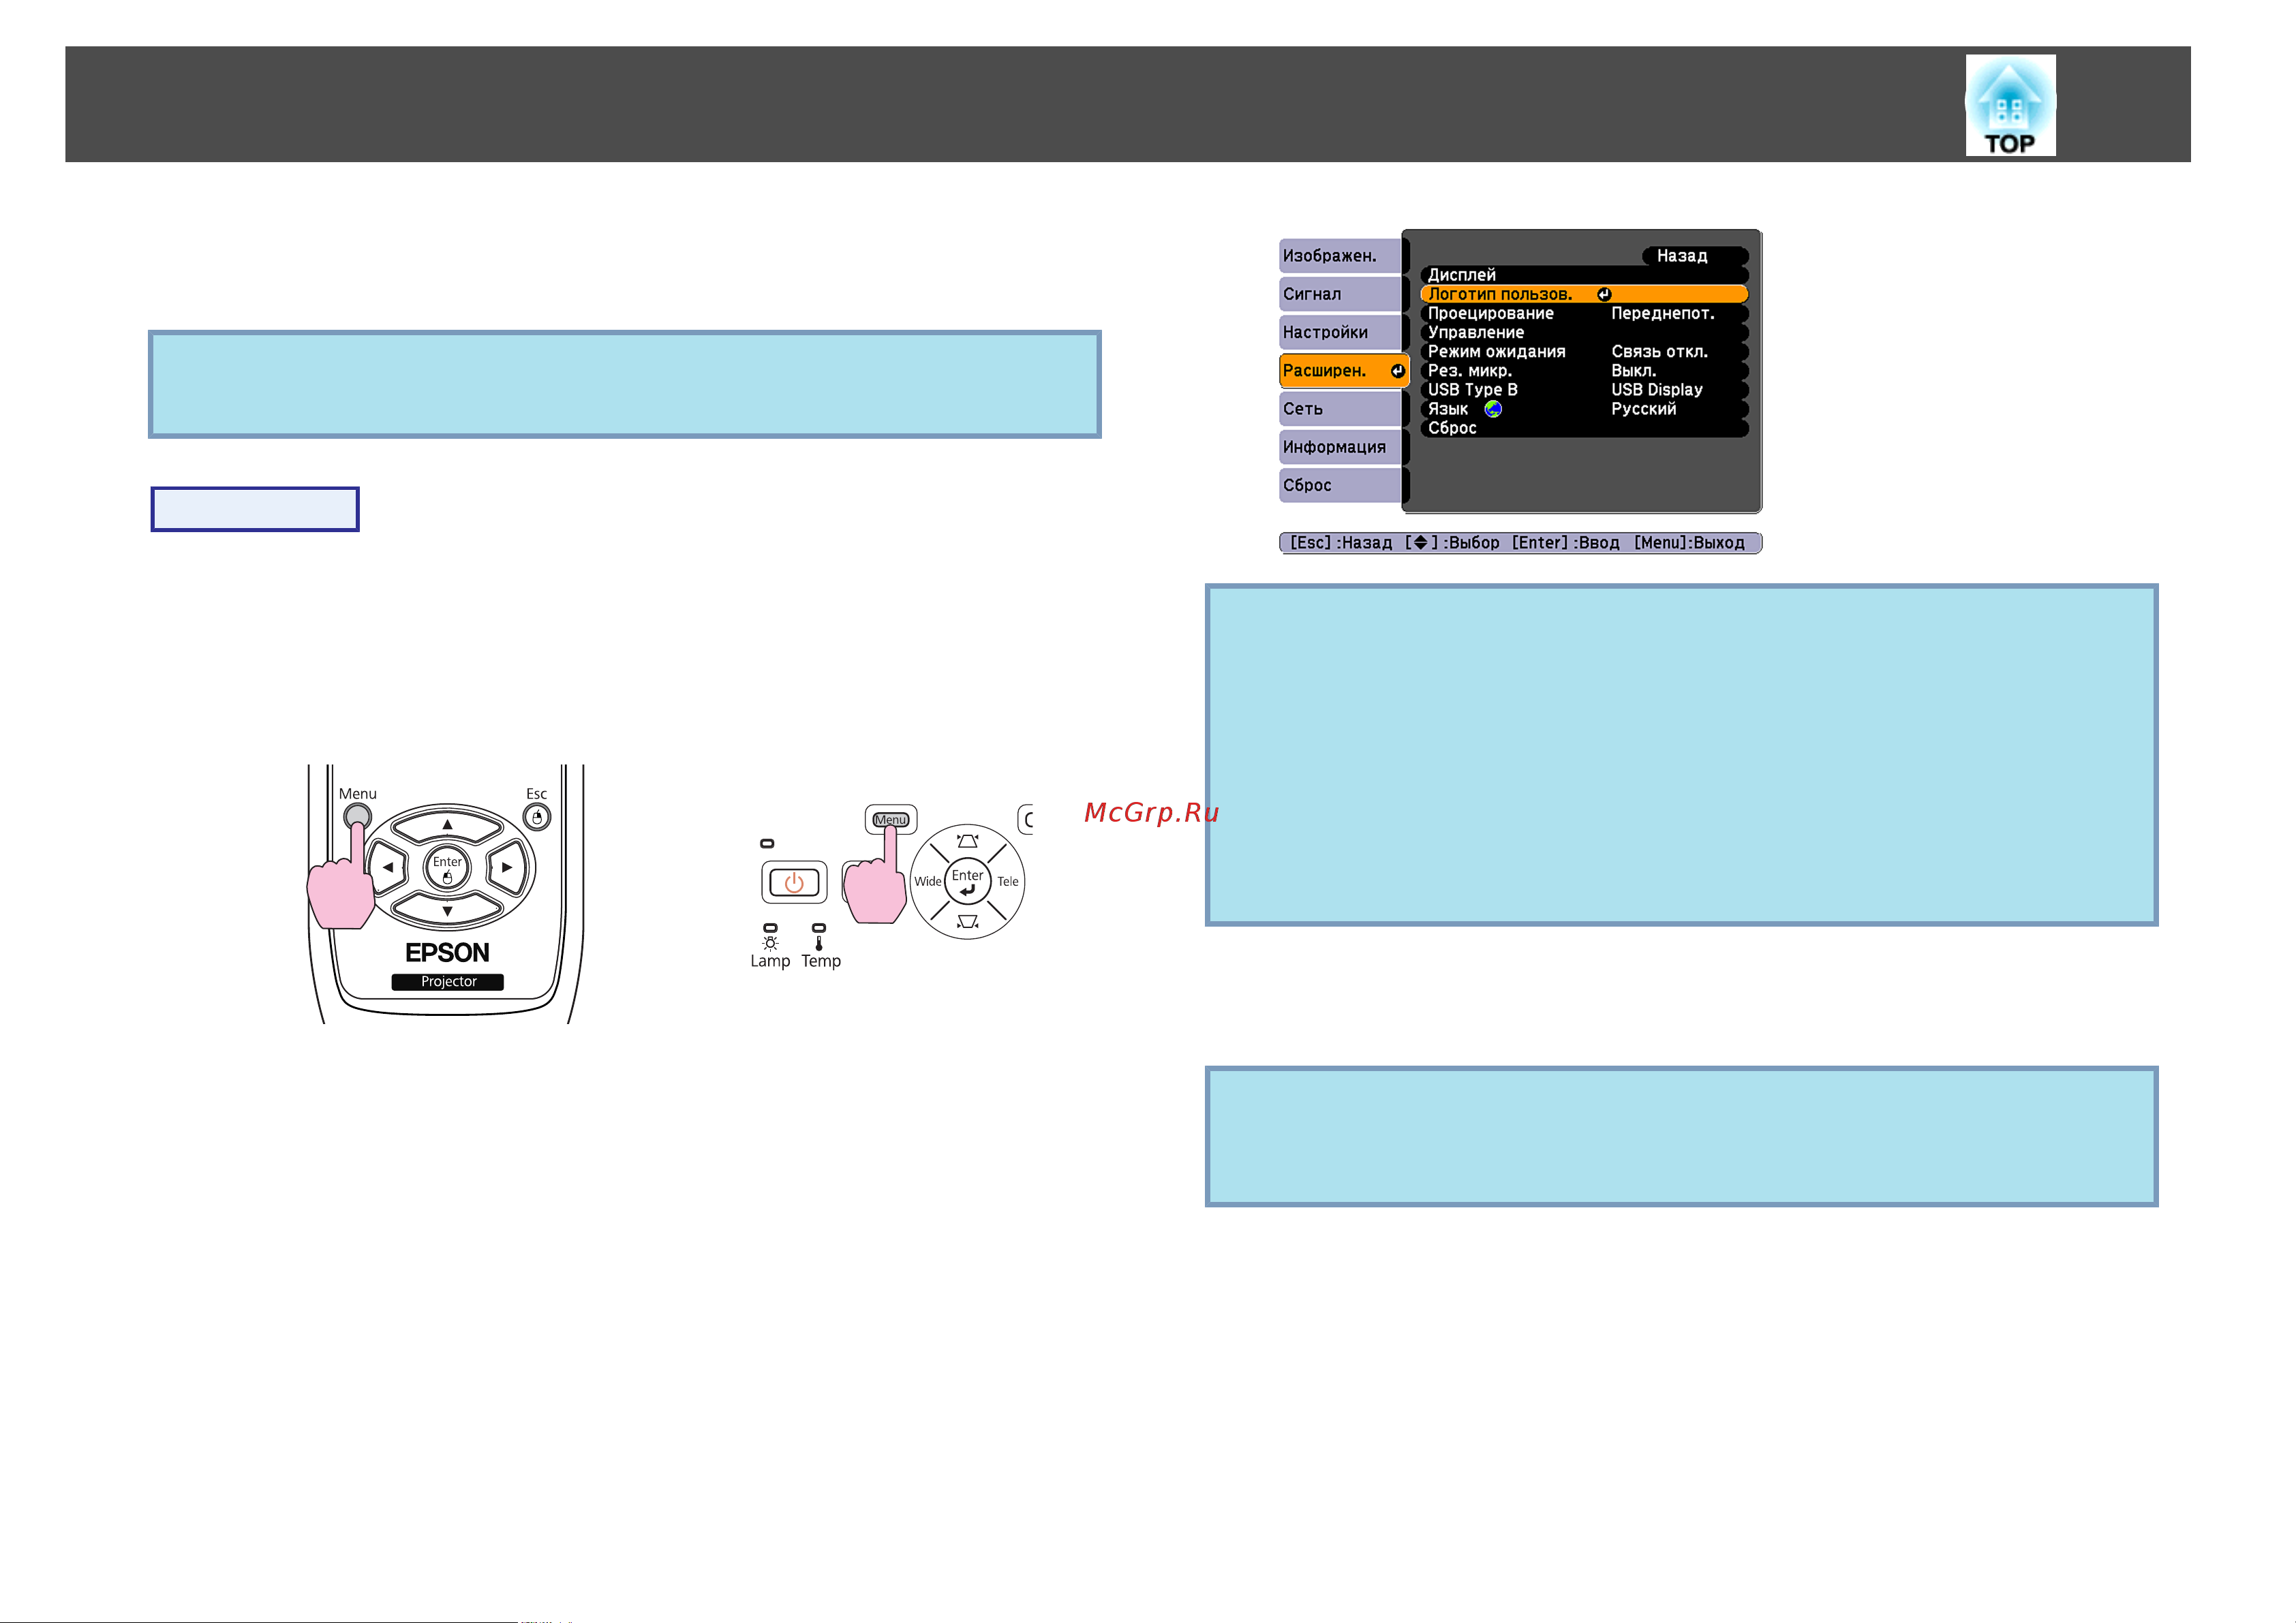Click the right arrow on the remote
Screen dimensions: 2296x1623
(x=507, y=867)
